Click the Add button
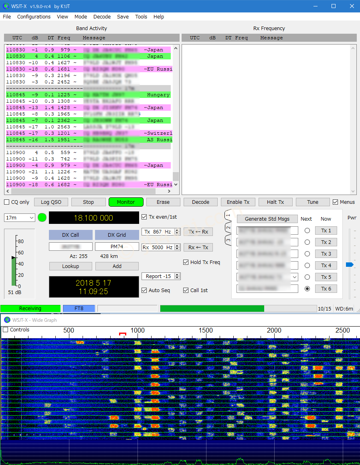360x465 pixels. tap(117, 266)
